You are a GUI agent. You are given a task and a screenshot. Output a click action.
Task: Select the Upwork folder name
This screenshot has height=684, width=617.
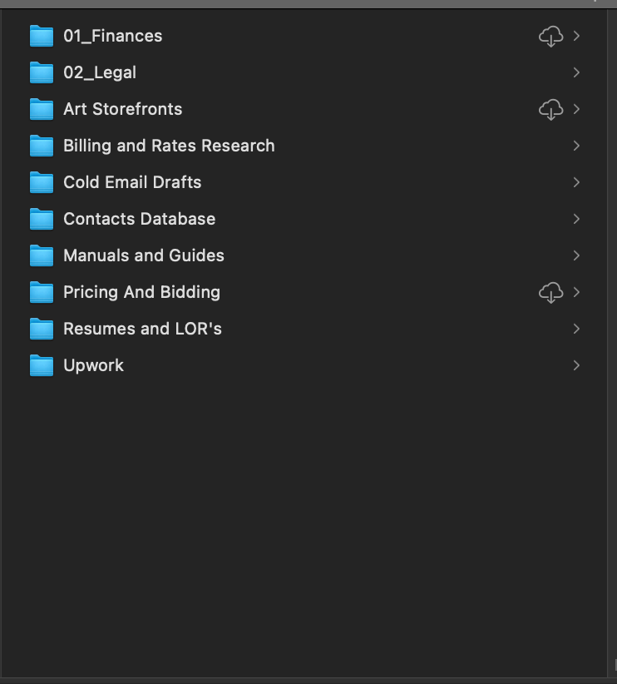(x=93, y=365)
